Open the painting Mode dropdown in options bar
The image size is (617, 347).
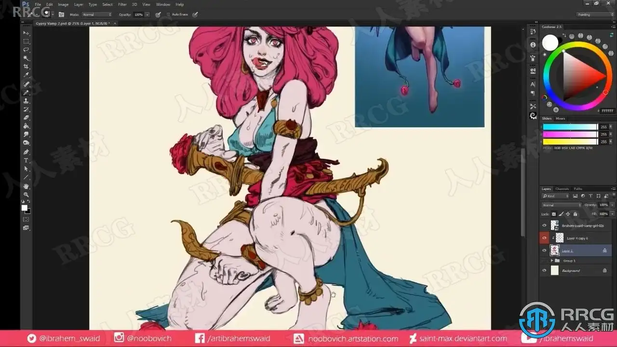tap(96, 14)
